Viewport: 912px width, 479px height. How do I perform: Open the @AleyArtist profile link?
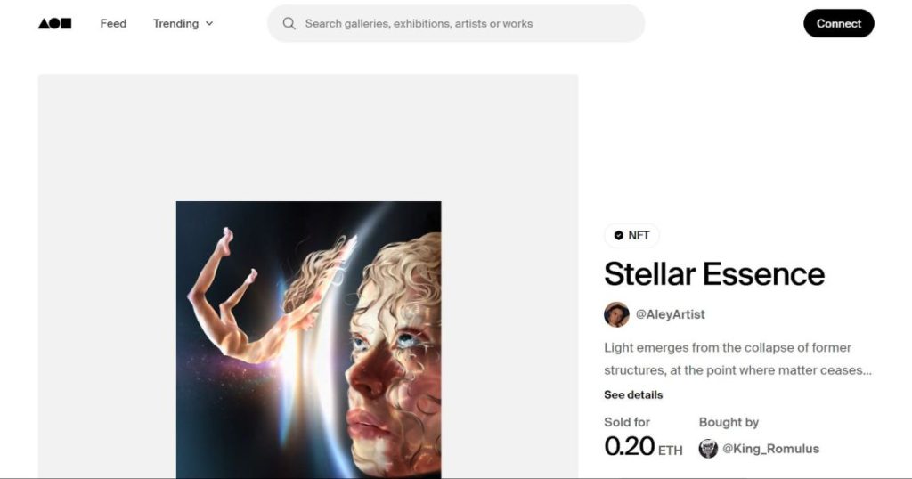coord(670,314)
